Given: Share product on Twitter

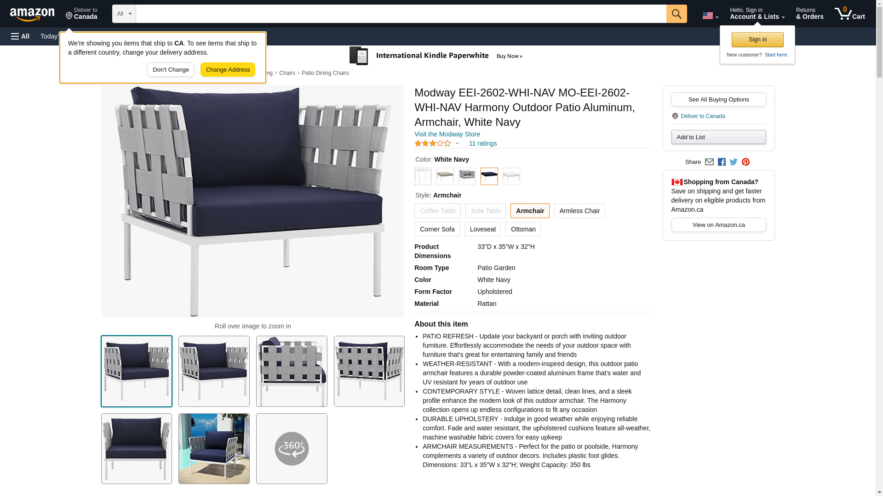Looking at the screenshot, I should [734, 162].
